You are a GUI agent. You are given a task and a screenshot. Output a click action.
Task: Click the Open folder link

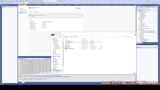(x=33, y=16)
